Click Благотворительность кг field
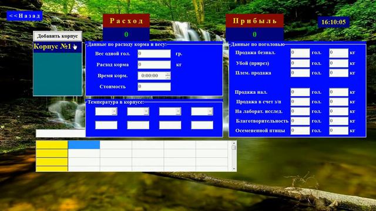 click(x=338, y=121)
